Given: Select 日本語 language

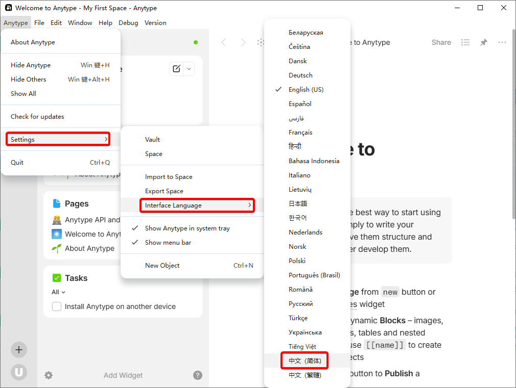Looking at the screenshot, I should (307, 204).
